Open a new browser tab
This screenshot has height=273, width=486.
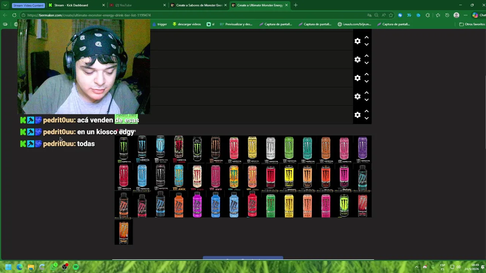coord(295,5)
